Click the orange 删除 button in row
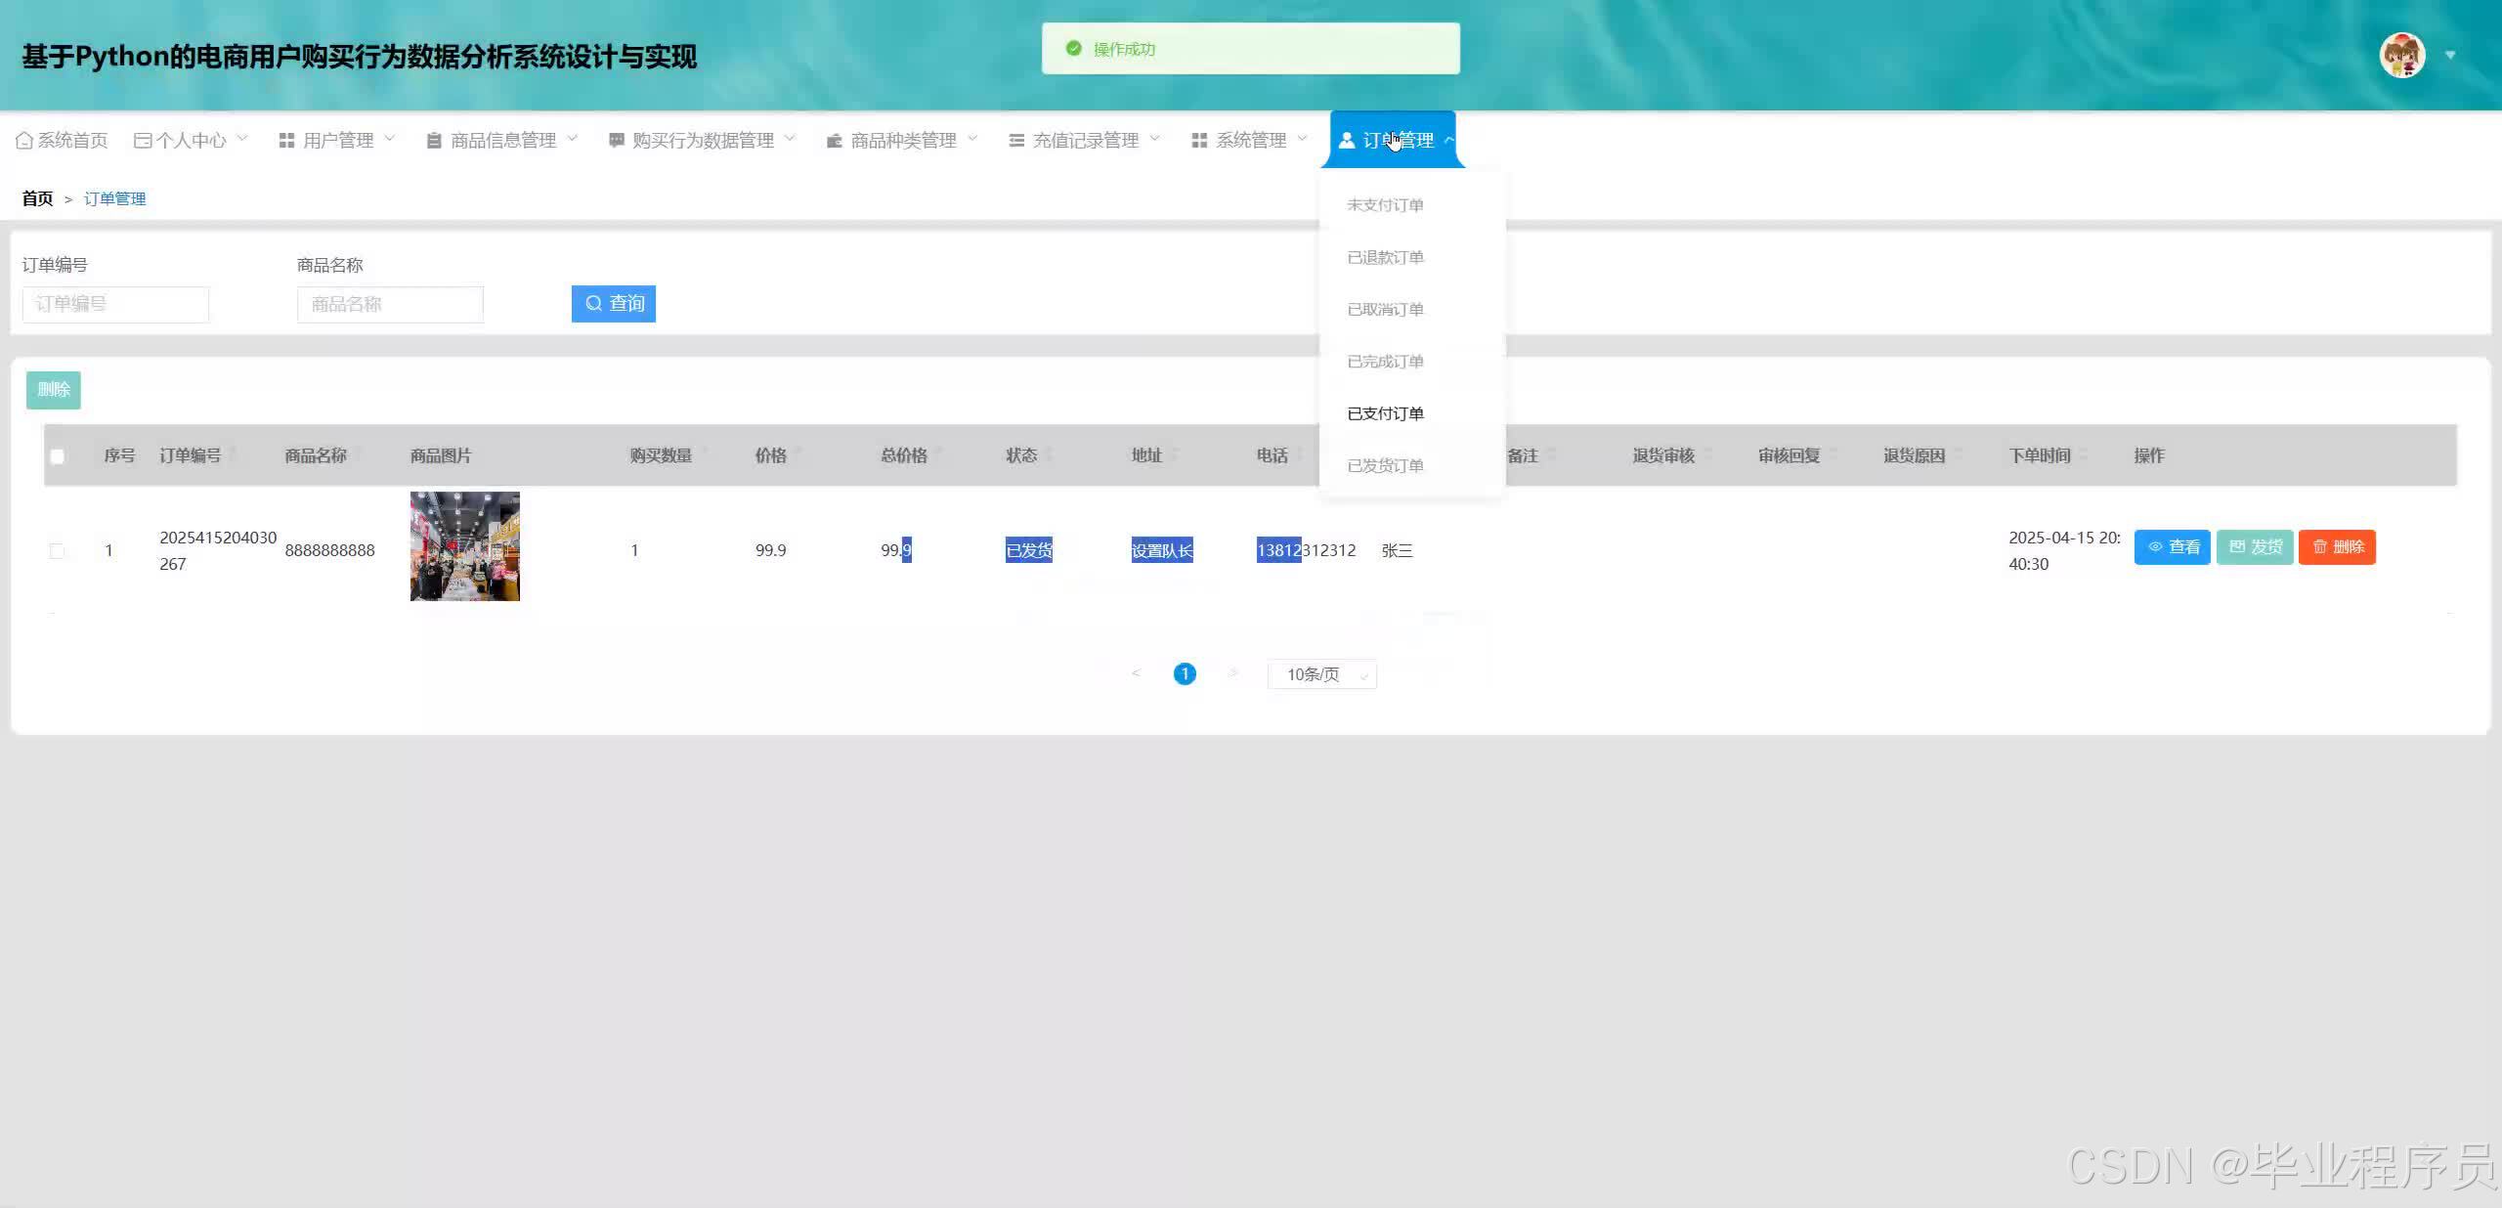 tap(2336, 547)
